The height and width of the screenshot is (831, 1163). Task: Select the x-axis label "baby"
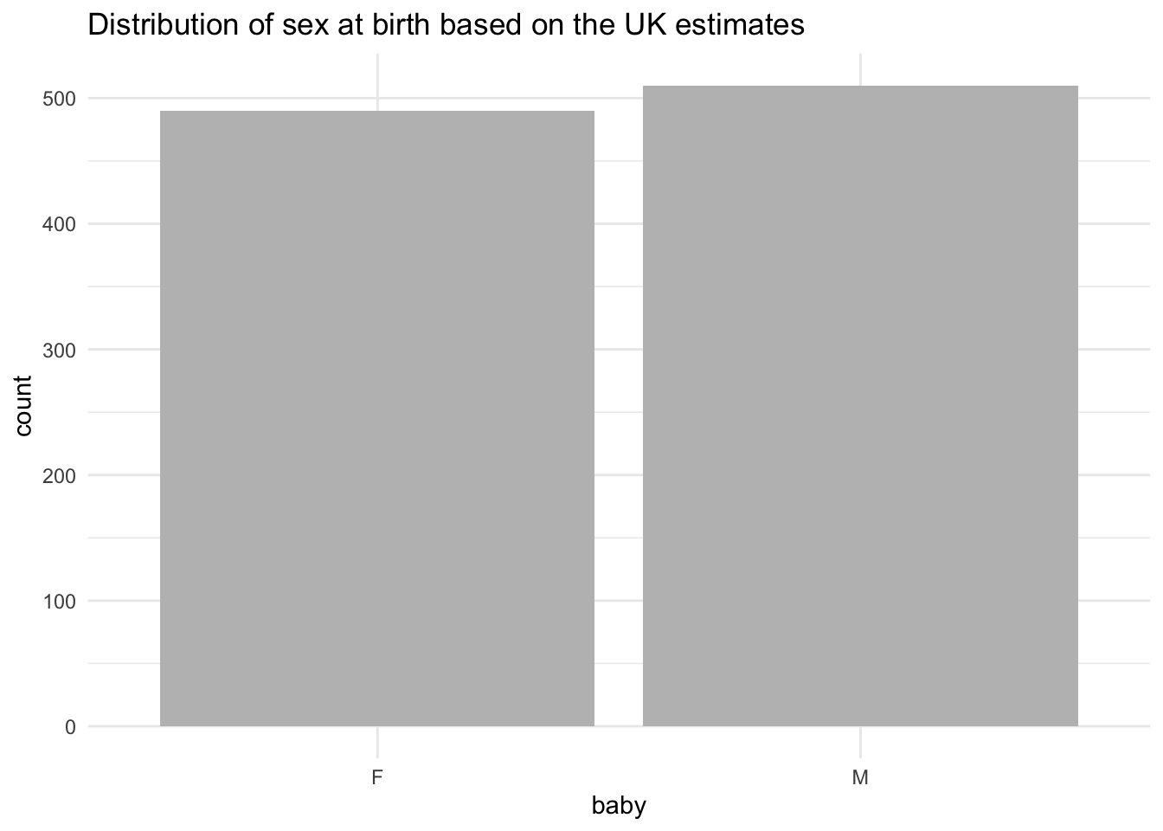click(x=619, y=807)
